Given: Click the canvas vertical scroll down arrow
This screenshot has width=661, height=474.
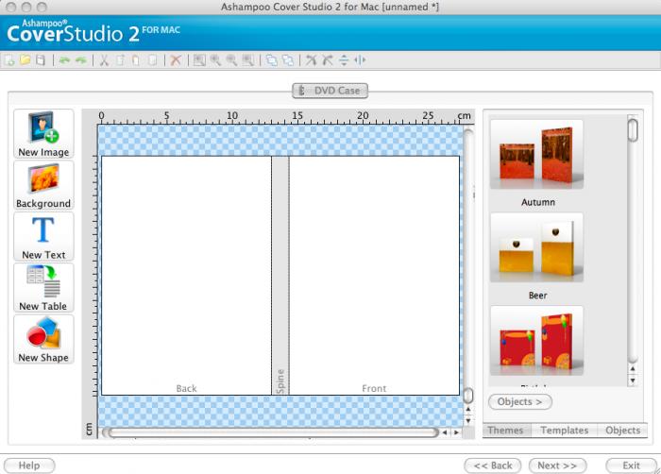Looking at the screenshot, I should click(x=468, y=421).
